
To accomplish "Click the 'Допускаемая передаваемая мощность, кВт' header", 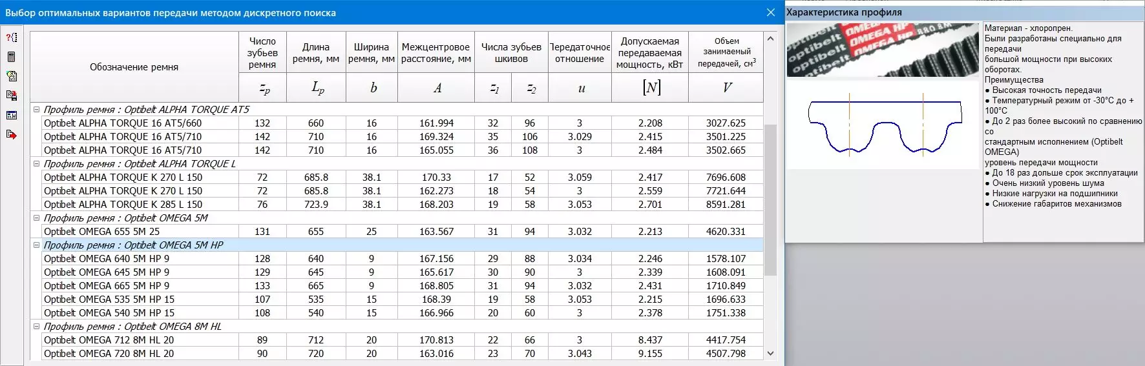I will click(x=650, y=53).
